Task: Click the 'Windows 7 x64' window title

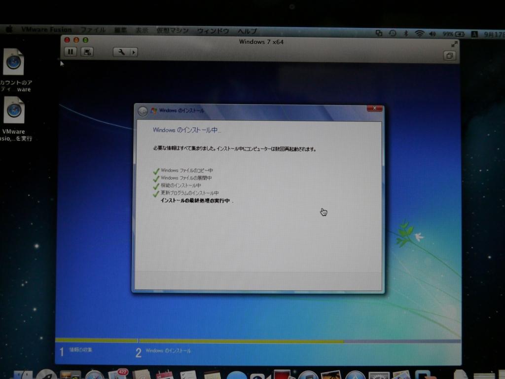Action: [x=261, y=42]
